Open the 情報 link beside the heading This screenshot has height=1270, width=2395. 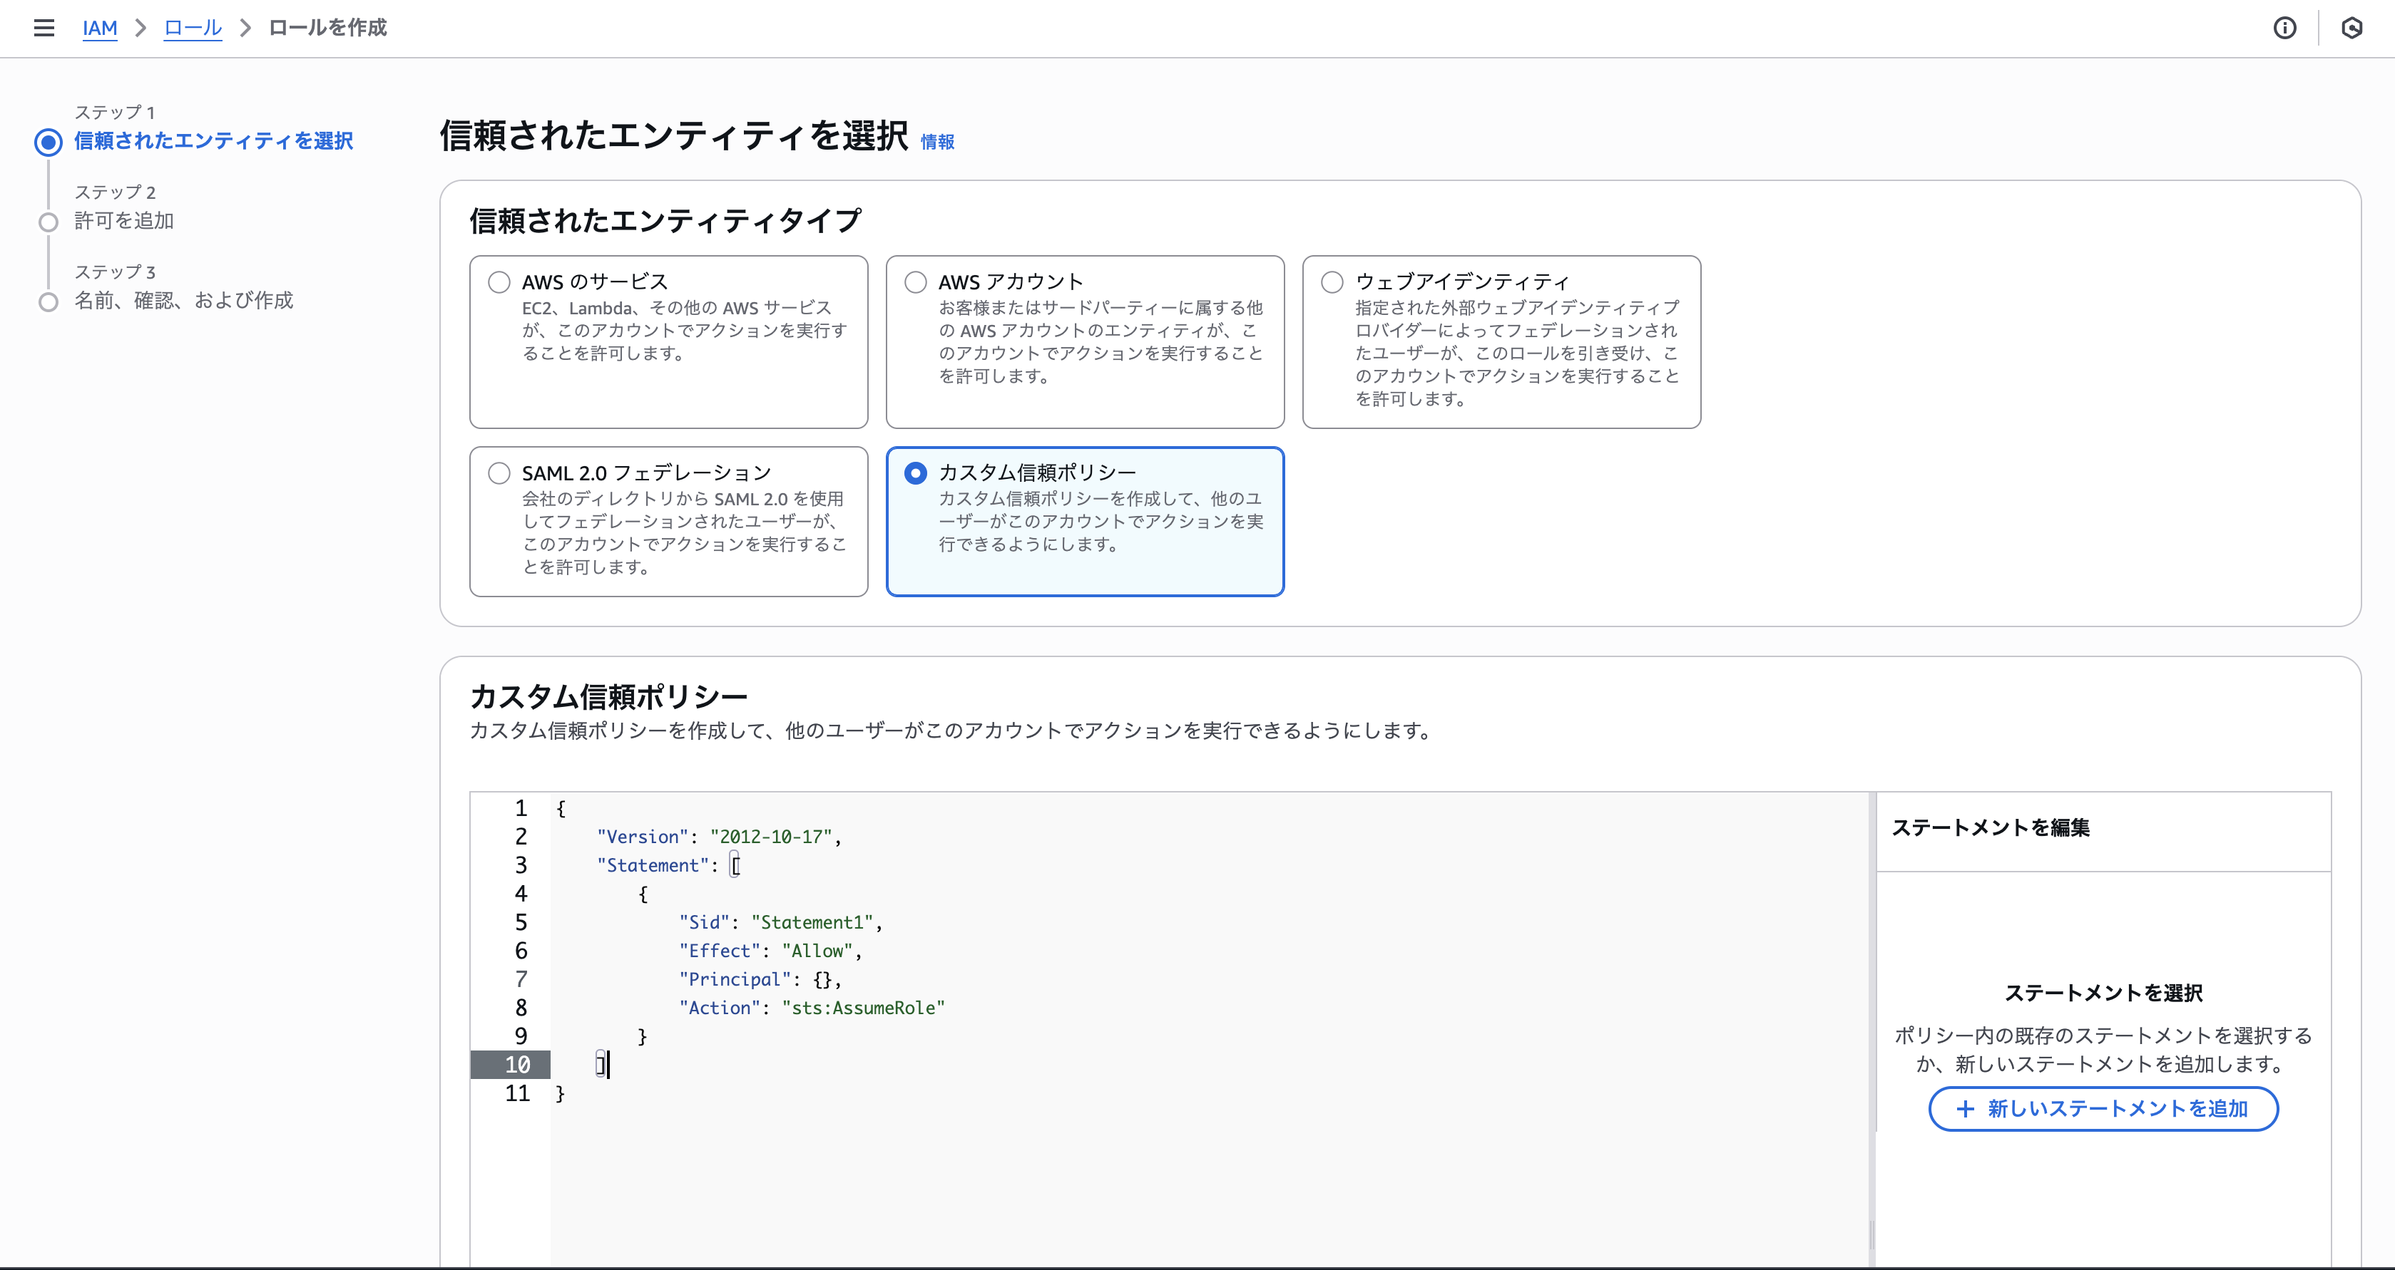[937, 141]
